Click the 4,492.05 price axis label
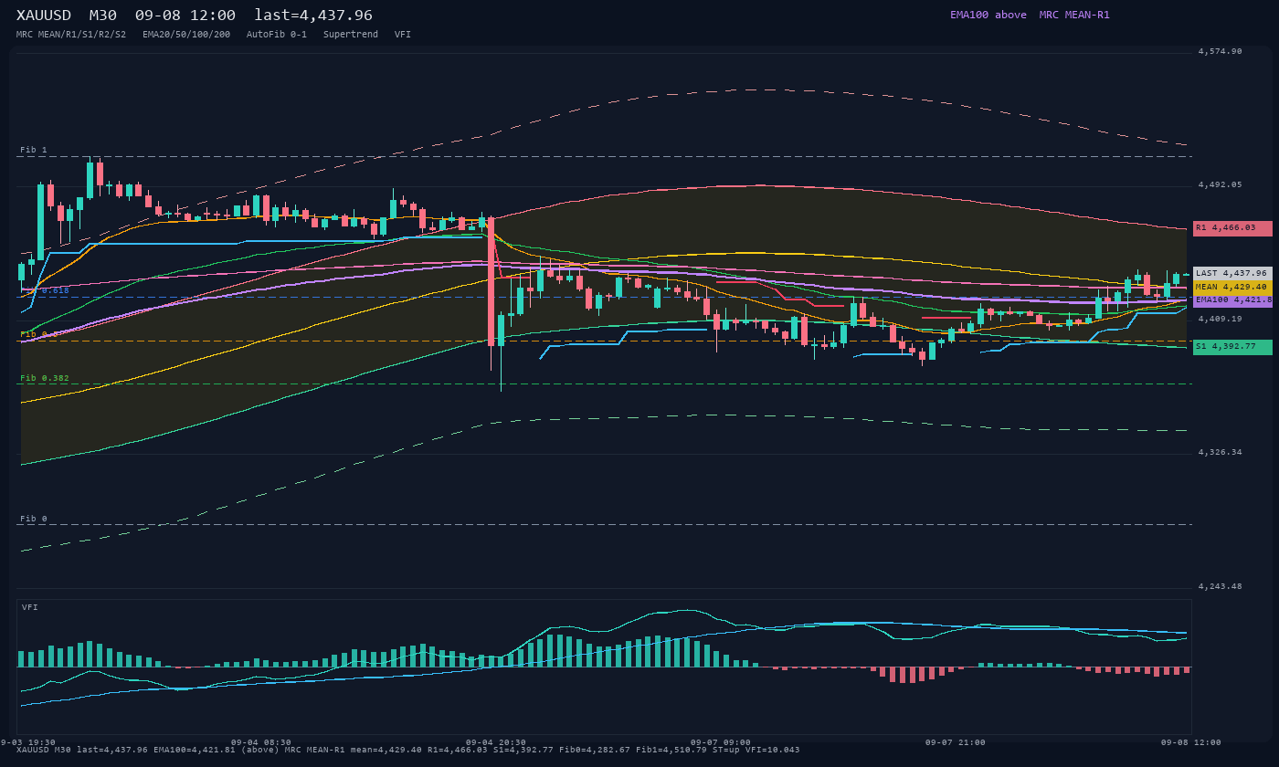This screenshot has width=1279, height=767. (1220, 185)
